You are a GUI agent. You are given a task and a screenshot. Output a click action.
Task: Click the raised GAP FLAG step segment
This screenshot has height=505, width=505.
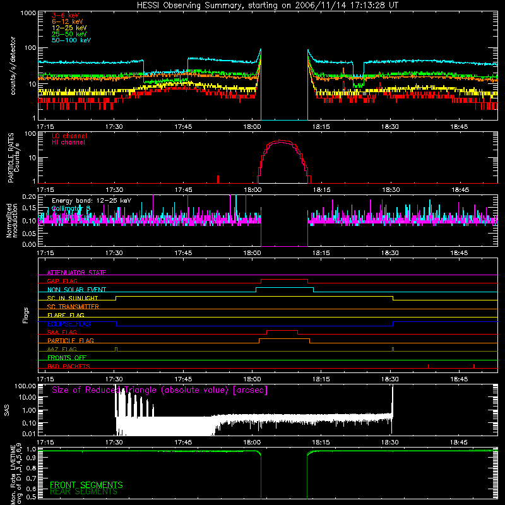284,280
